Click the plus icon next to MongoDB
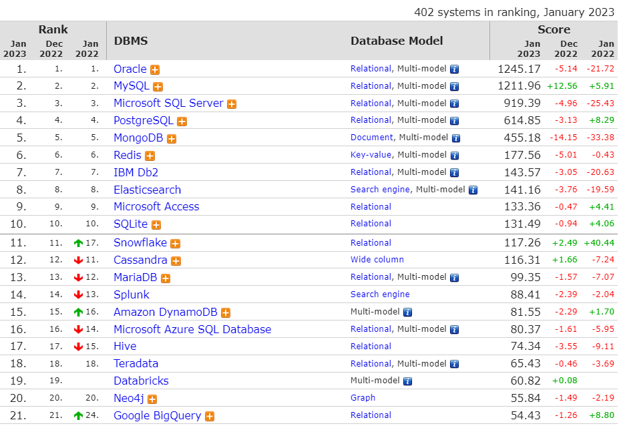This screenshot has height=426, width=621. [x=172, y=139]
